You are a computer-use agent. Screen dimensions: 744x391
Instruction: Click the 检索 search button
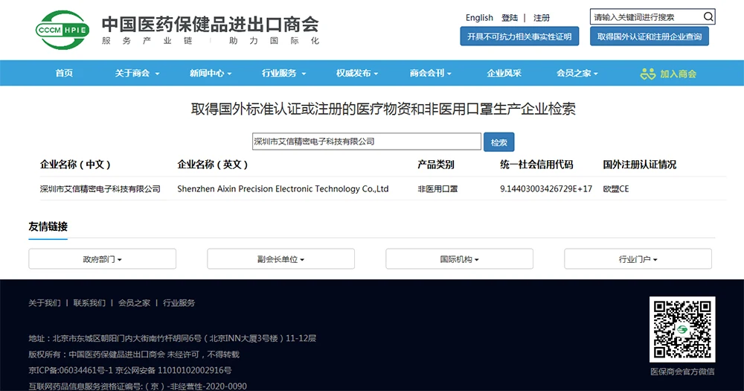click(x=498, y=142)
